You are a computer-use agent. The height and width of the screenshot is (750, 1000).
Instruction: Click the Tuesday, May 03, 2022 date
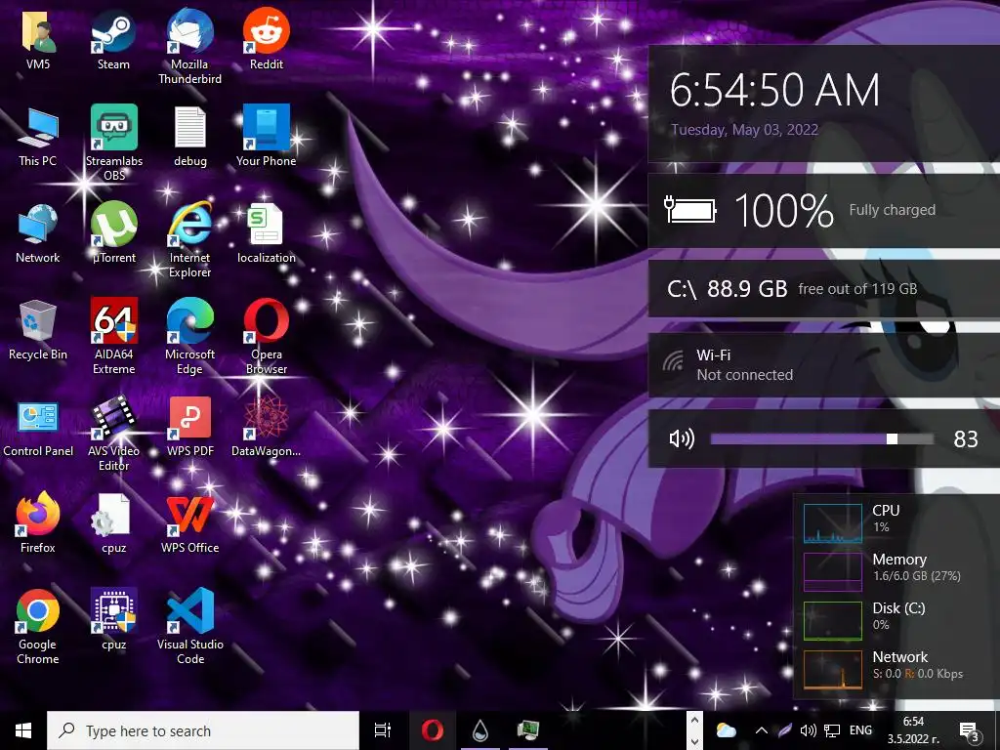coord(744,130)
